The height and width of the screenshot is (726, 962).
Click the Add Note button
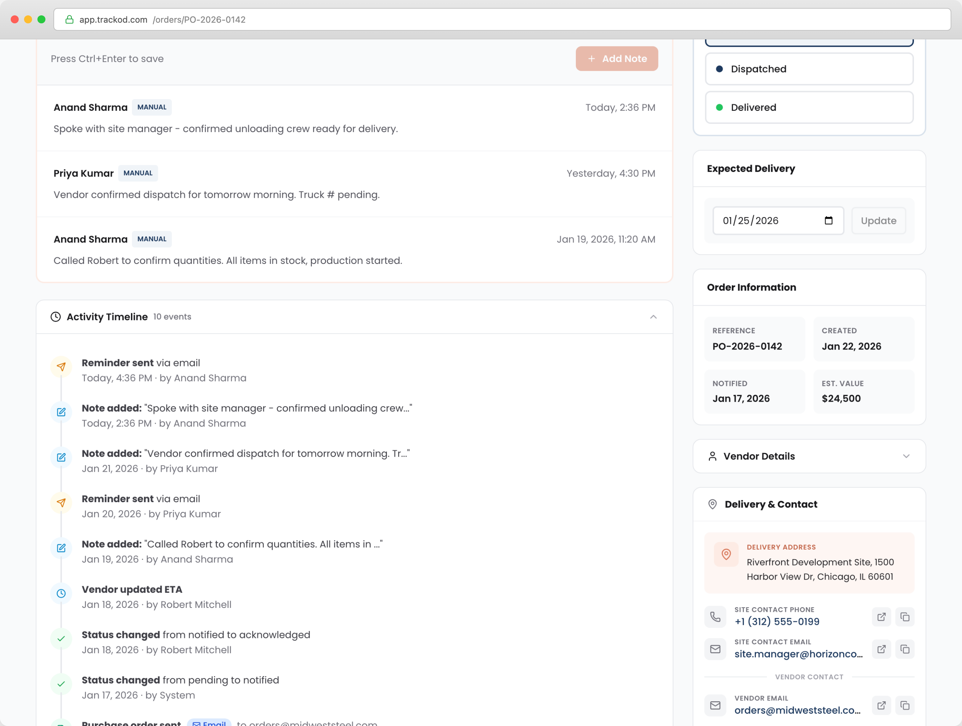click(x=617, y=59)
